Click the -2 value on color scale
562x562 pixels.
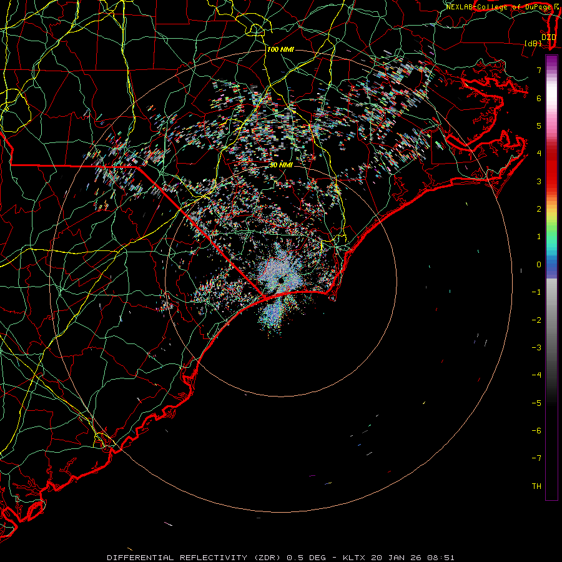pos(536,320)
